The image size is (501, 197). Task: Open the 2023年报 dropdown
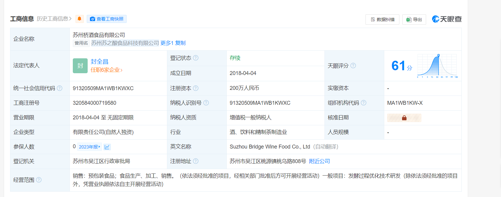[x=89, y=147]
